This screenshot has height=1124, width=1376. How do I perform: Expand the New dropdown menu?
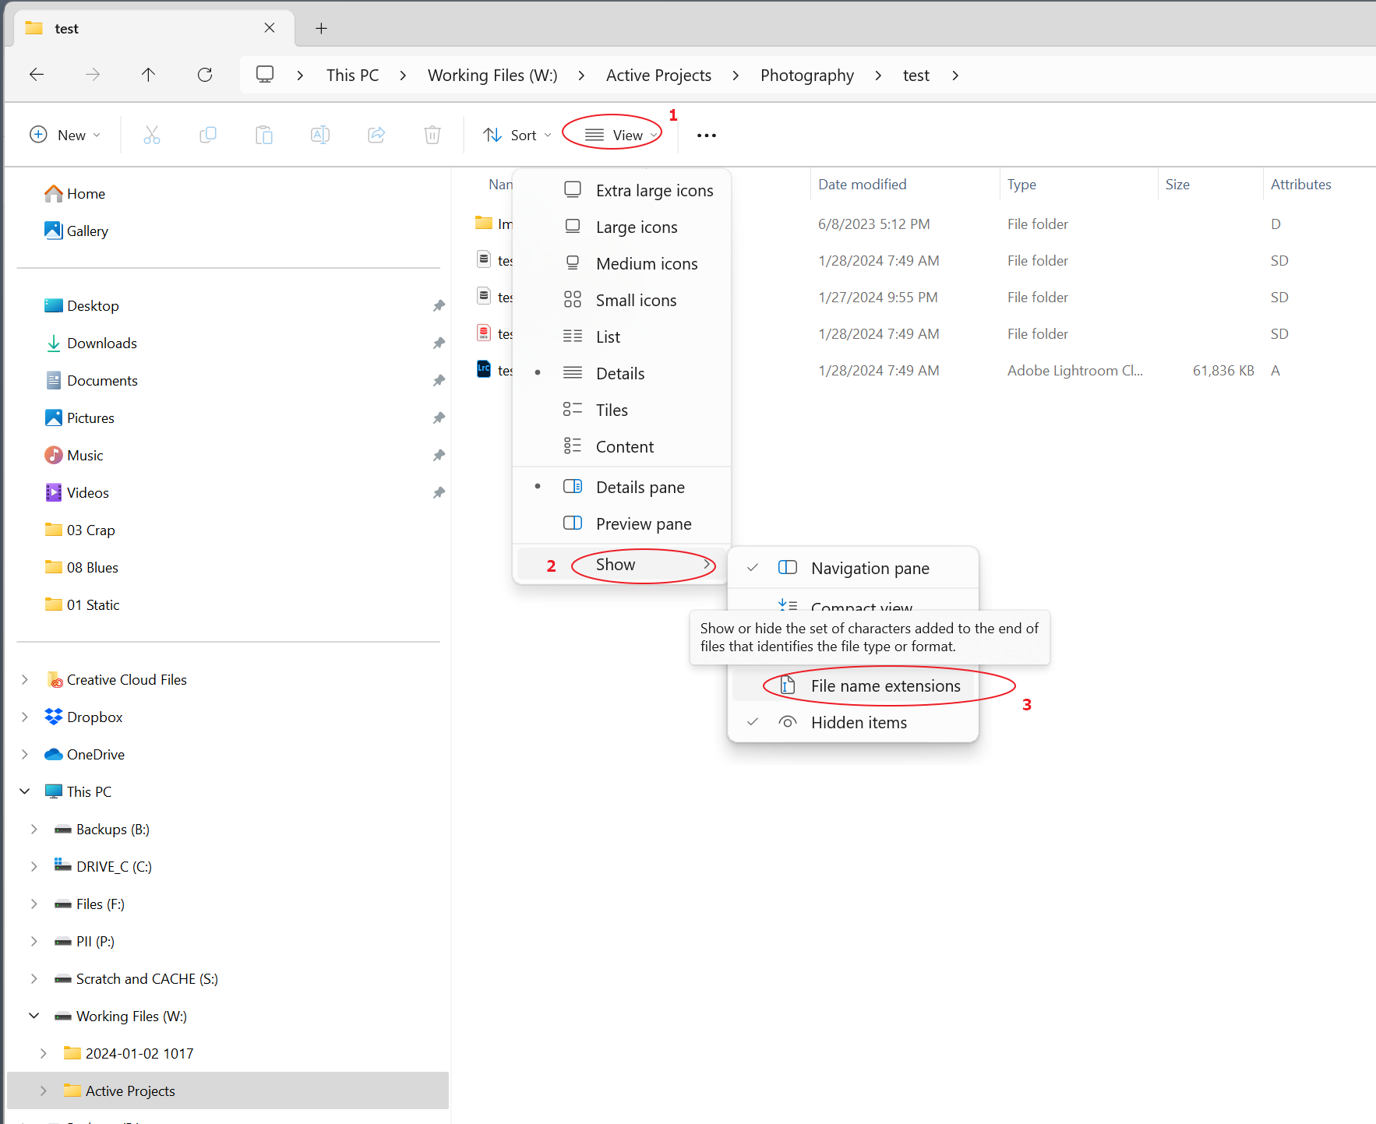tap(65, 135)
